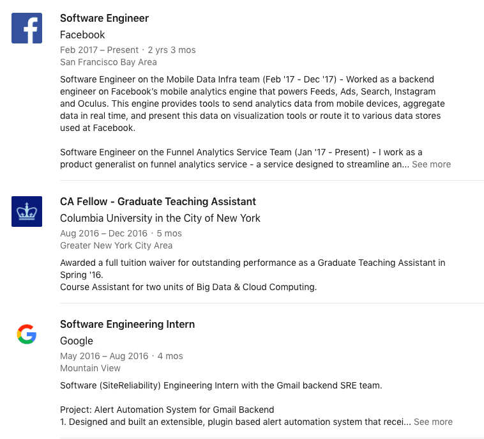The height and width of the screenshot is (439, 484).
Task: Open CA Fellow - Graduate Teaching Assistant title
Action: (x=158, y=202)
